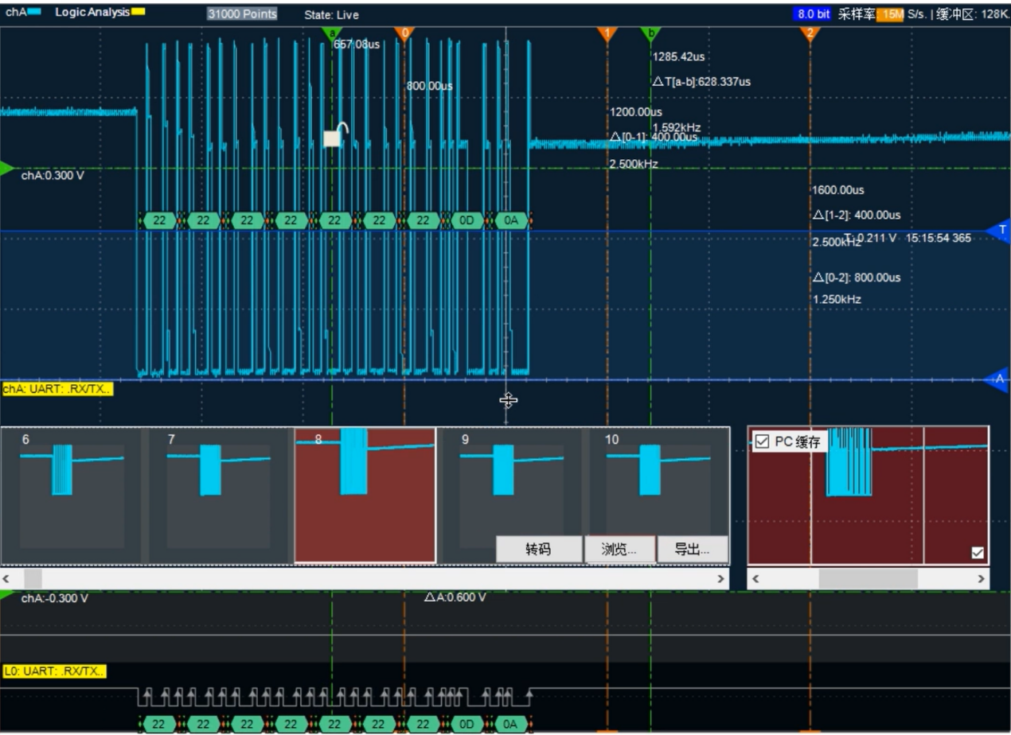Select waveform thumbnail number 6
The width and height of the screenshot is (1011, 735).
coord(72,495)
